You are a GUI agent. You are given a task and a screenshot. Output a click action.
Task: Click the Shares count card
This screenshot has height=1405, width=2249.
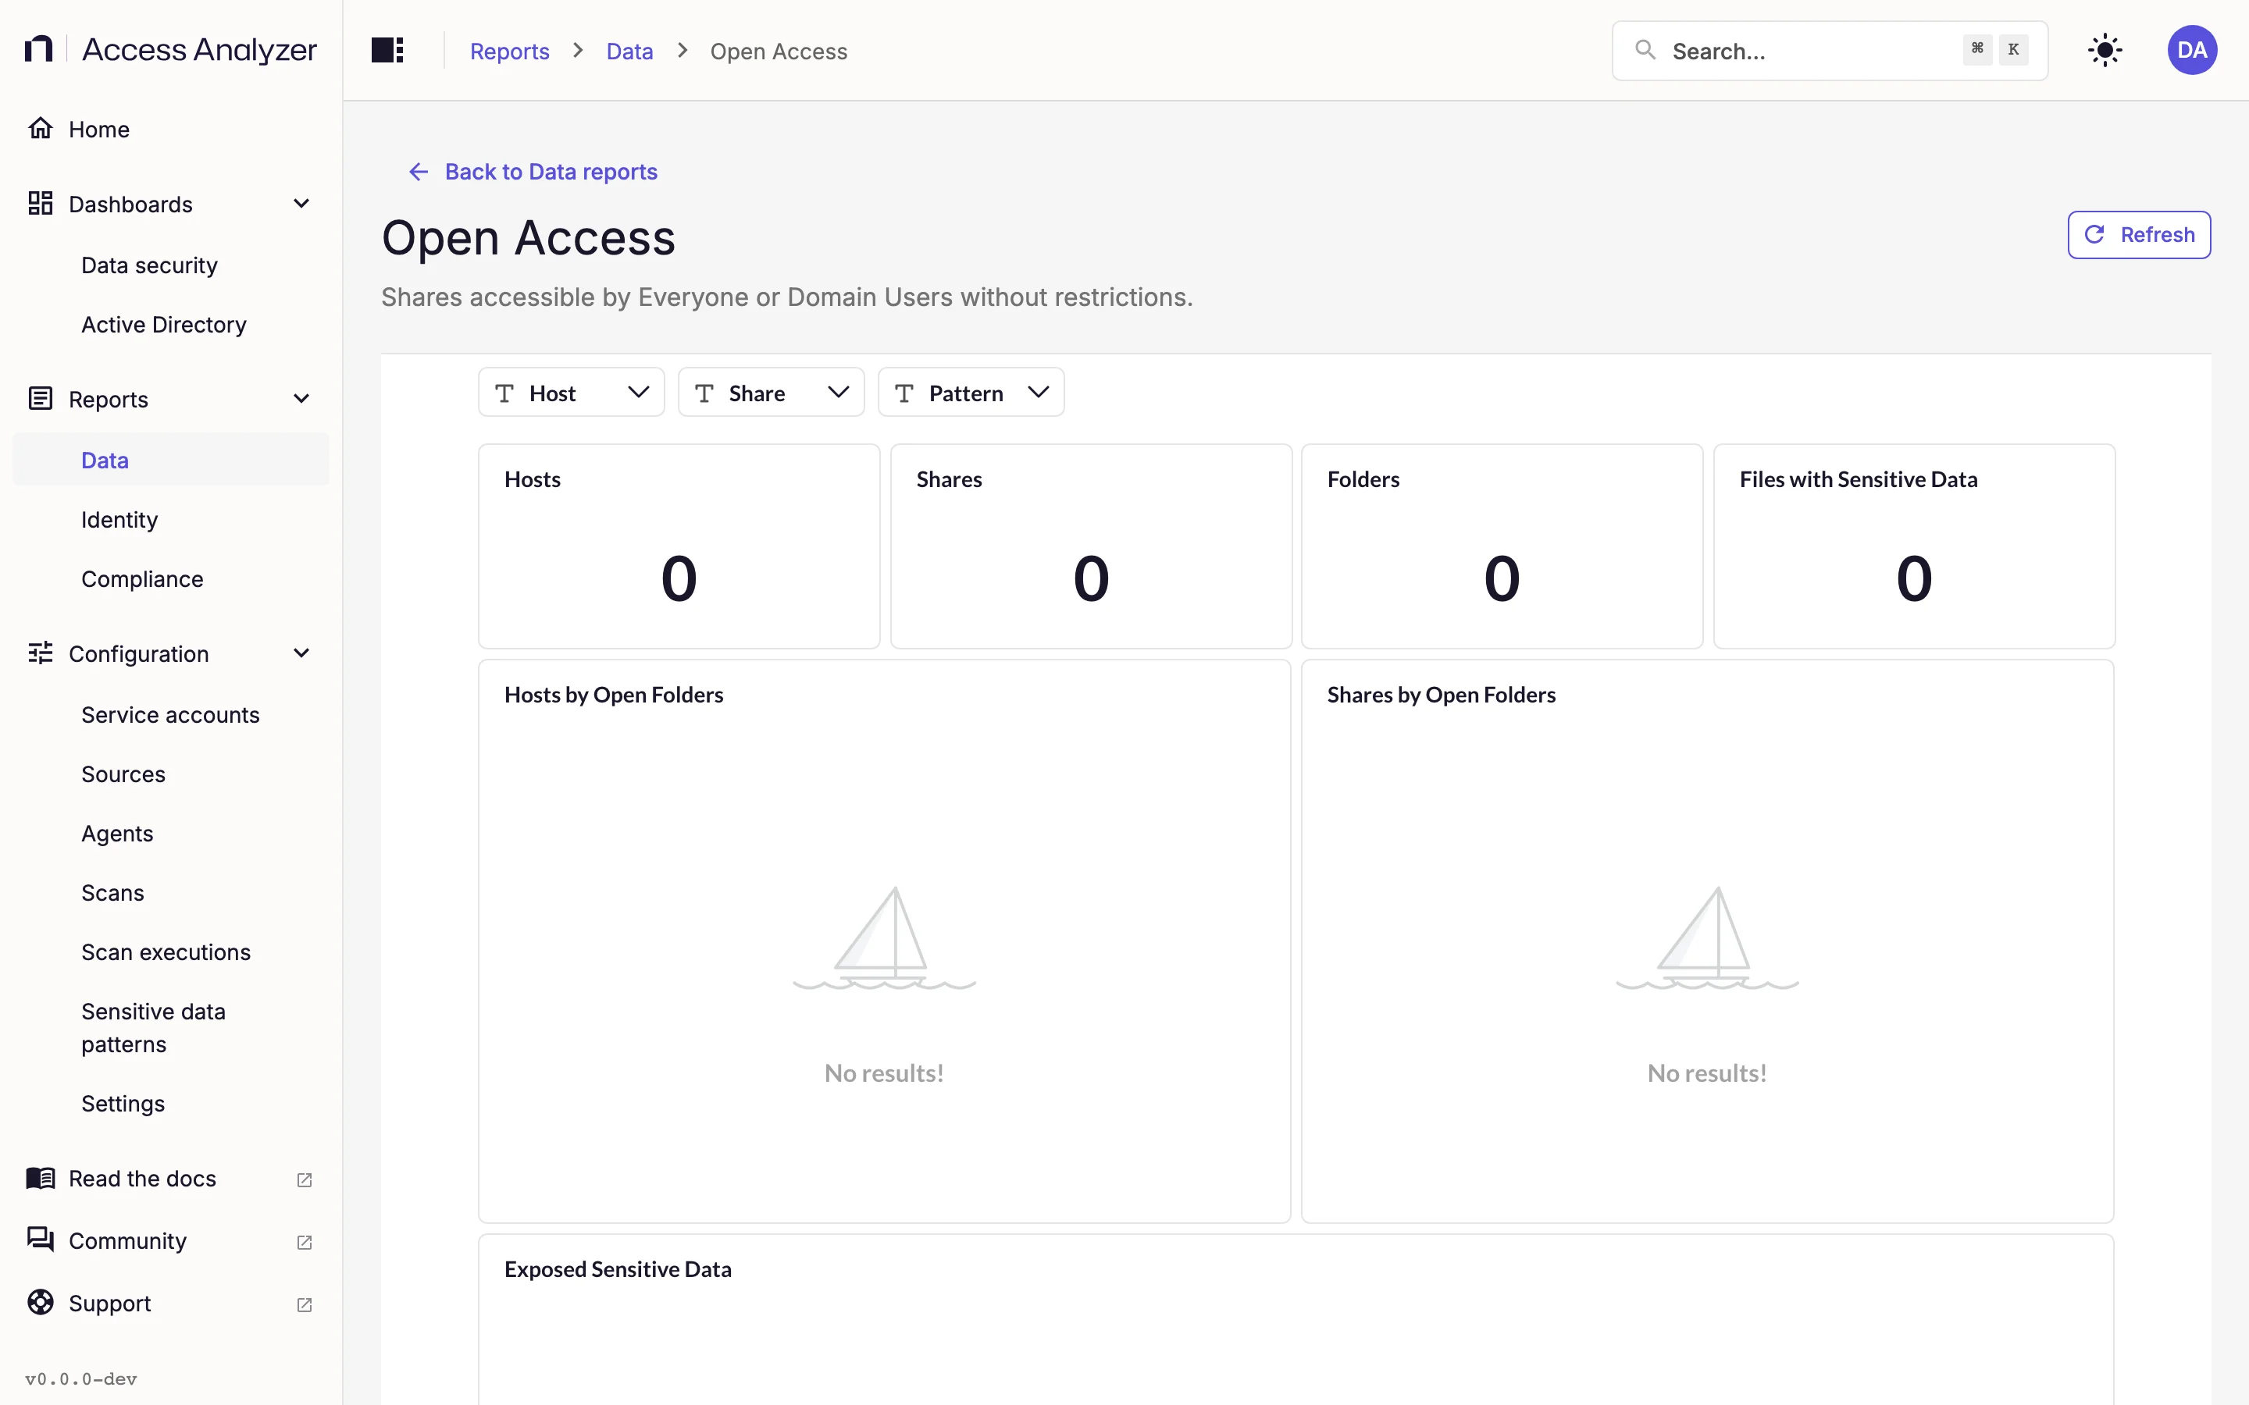pyautogui.click(x=1091, y=546)
